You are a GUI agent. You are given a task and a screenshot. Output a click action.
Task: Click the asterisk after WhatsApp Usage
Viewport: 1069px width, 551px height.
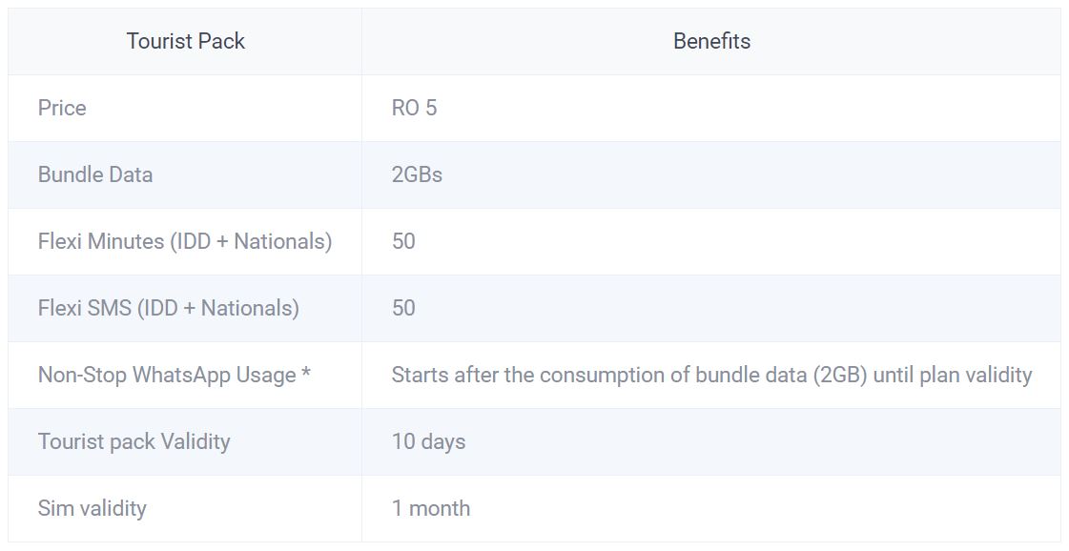[x=306, y=374]
